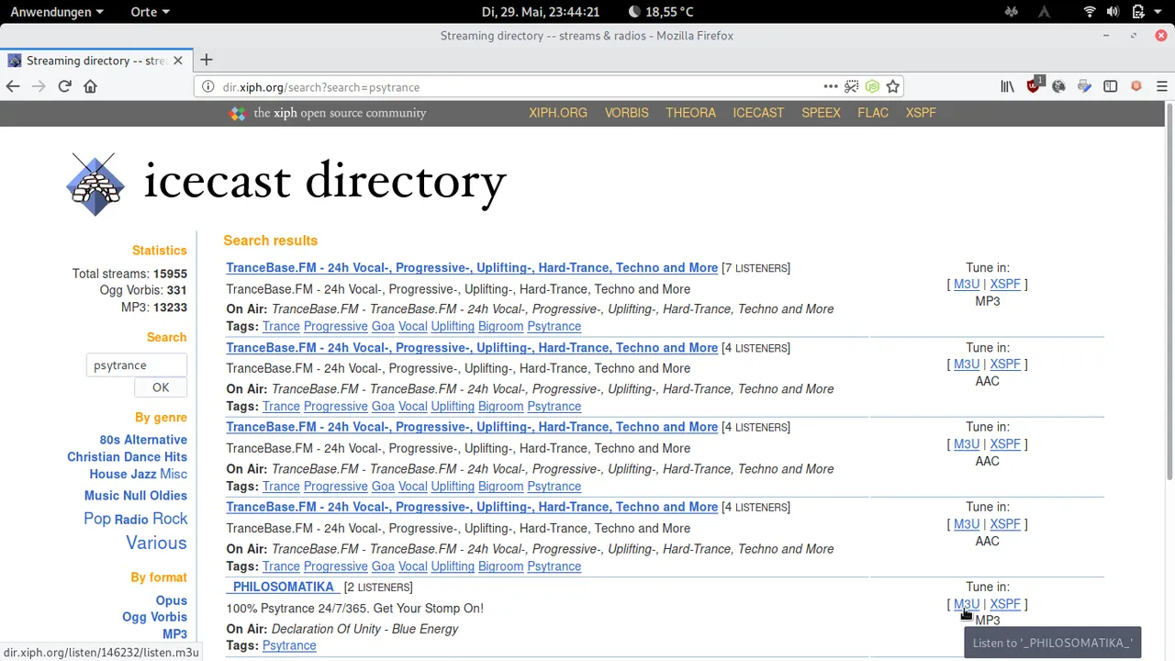Open a new browser tab

coord(206,61)
